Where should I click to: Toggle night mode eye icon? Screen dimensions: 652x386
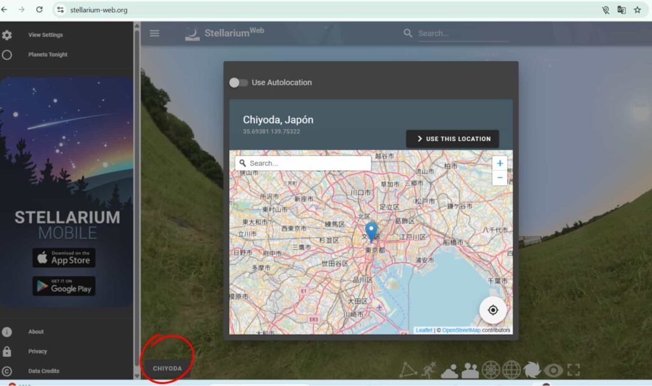click(553, 370)
